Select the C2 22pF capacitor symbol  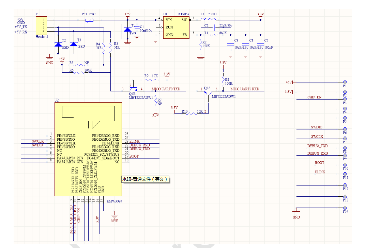tap(213, 27)
